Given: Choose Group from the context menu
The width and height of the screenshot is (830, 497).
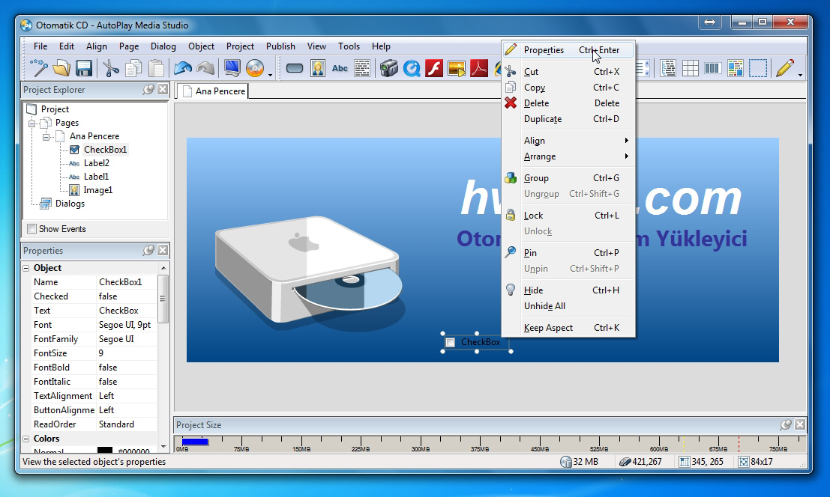Looking at the screenshot, I should tap(568, 178).
